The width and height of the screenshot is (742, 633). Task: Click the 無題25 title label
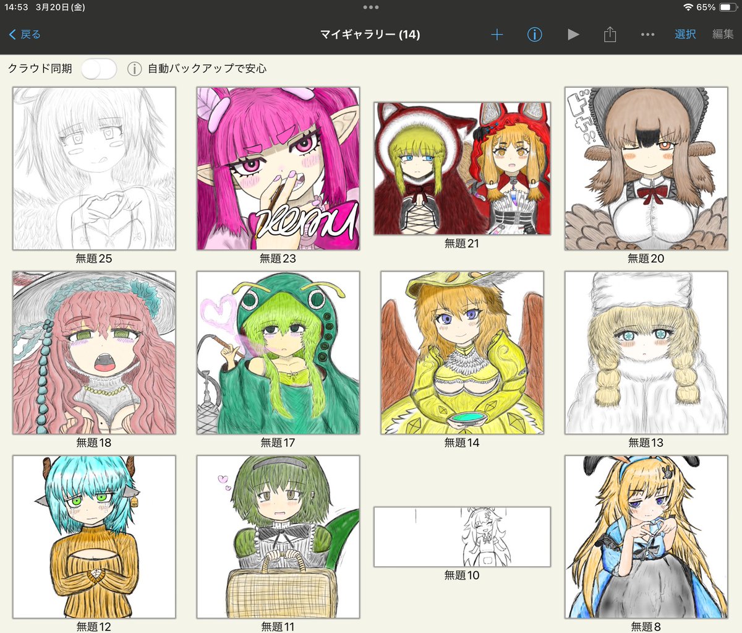94,259
